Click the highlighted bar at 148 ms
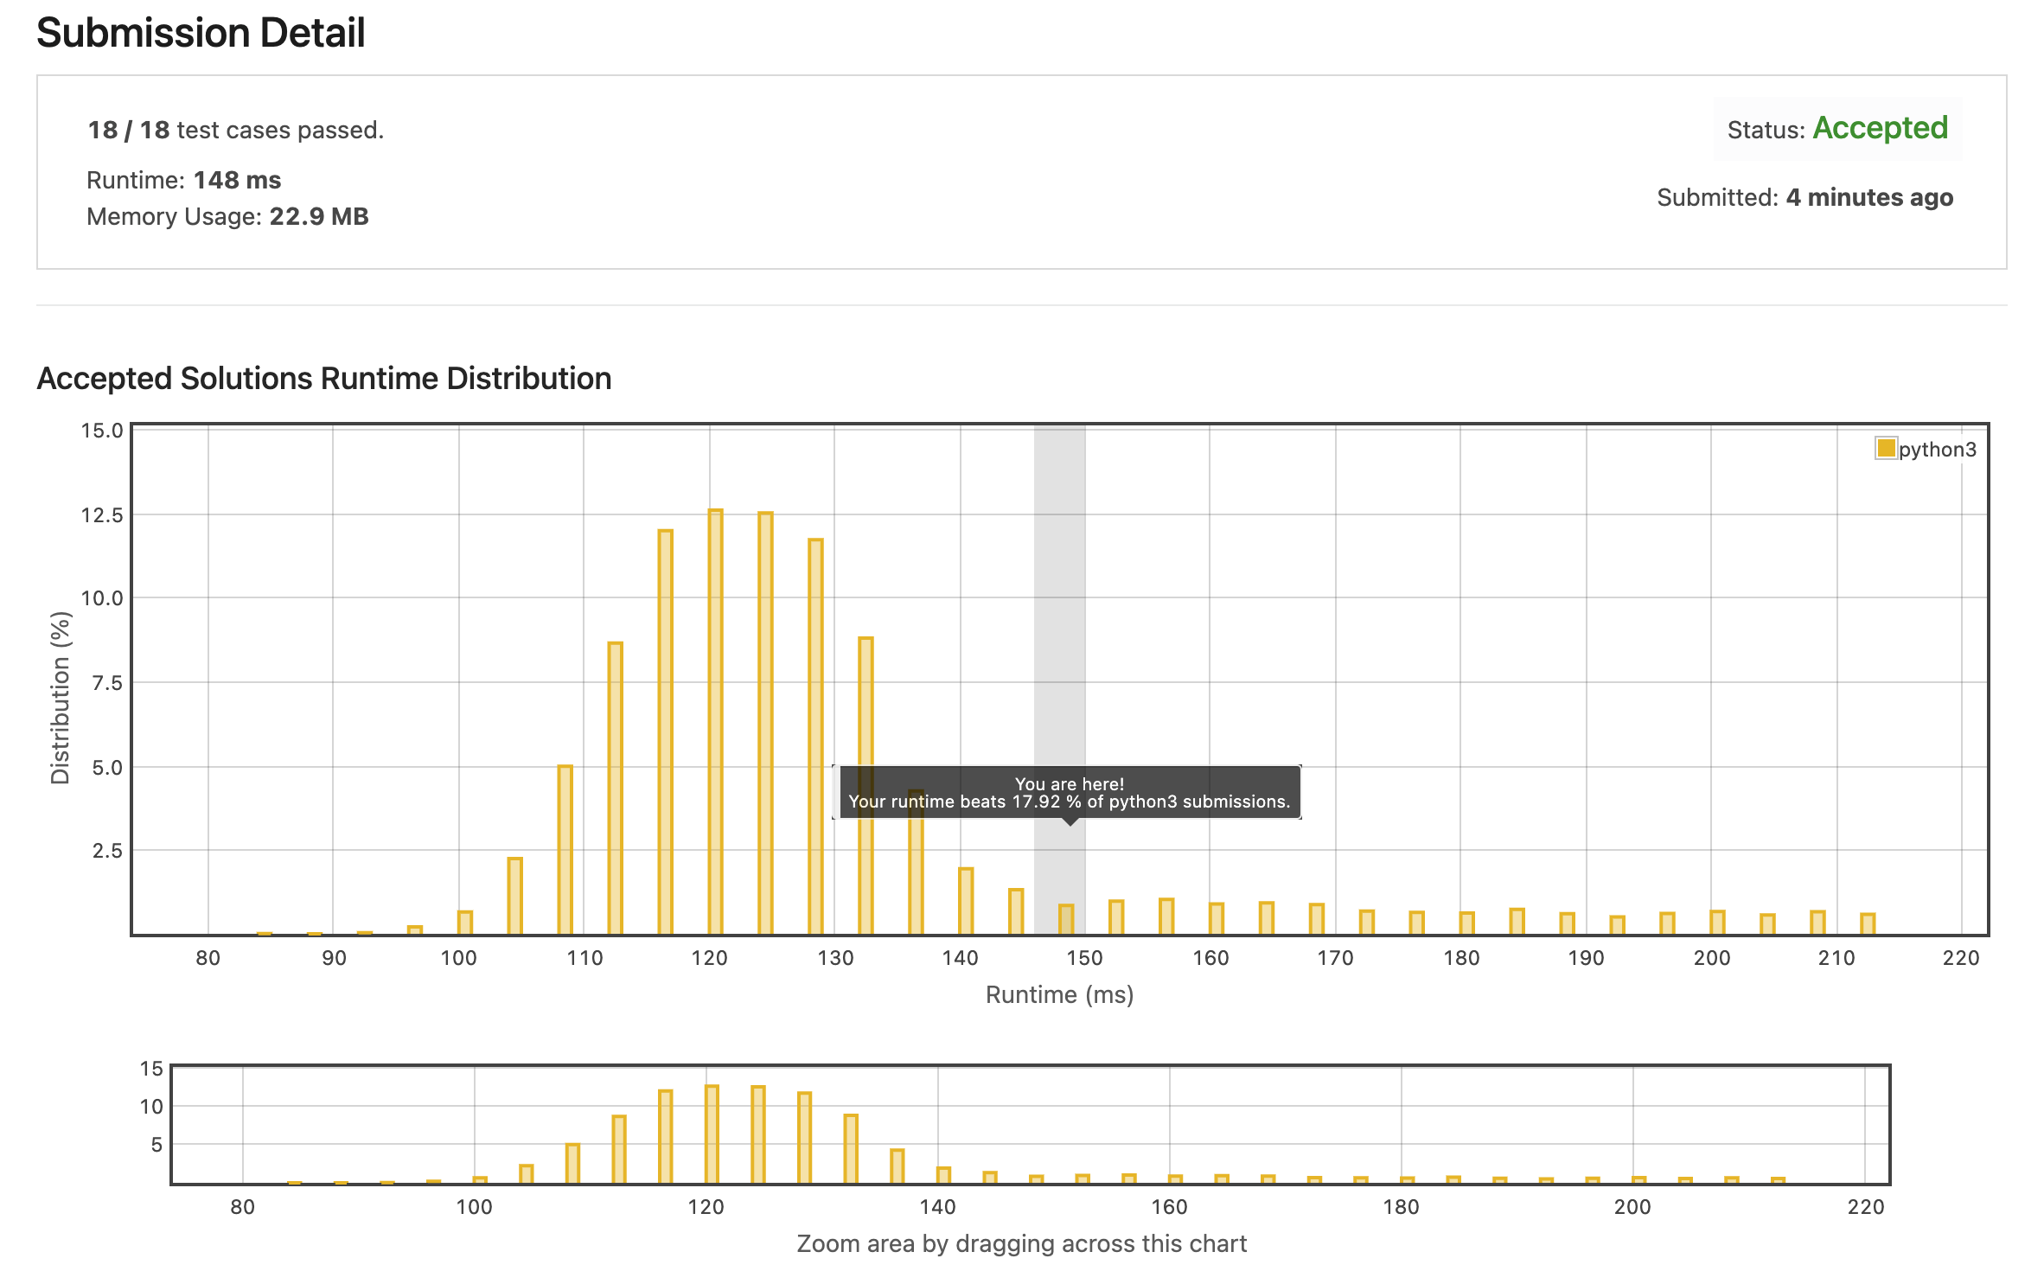This screenshot has width=2044, height=1271. [1066, 919]
